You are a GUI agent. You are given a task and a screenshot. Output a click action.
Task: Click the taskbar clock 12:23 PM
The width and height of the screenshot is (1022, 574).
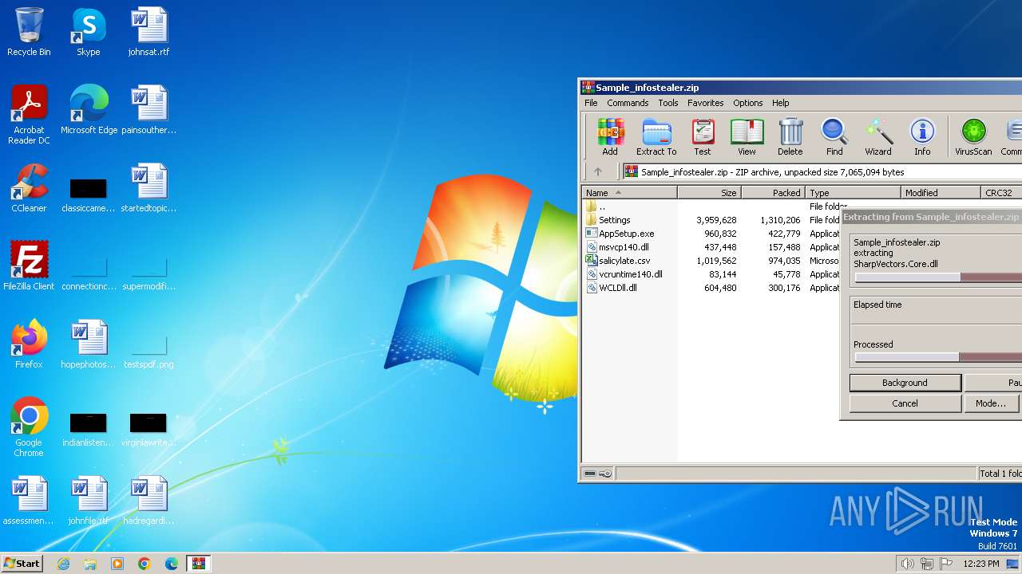[x=981, y=564]
